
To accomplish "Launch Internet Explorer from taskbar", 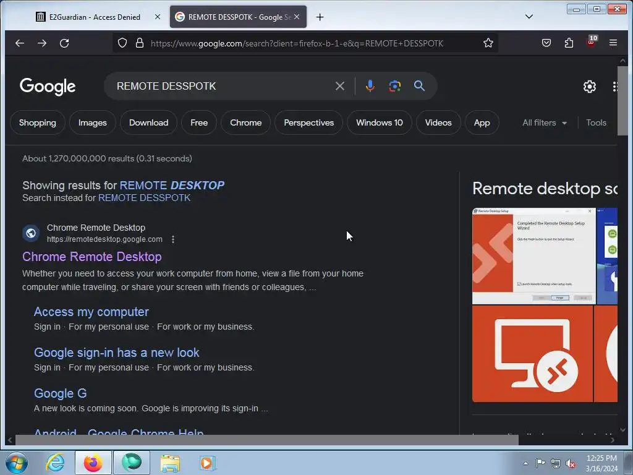I will pyautogui.click(x=55, y=463).
